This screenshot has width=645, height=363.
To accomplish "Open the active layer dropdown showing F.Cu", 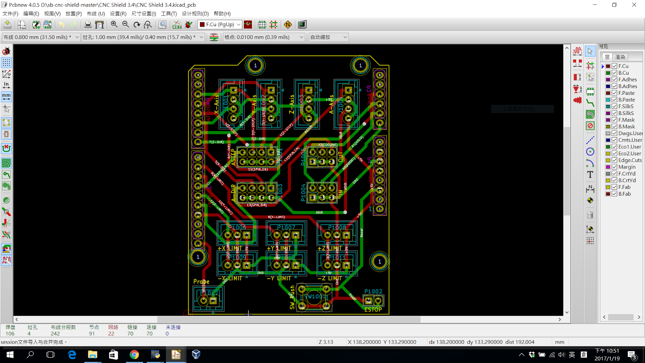I will click(239, 25).
